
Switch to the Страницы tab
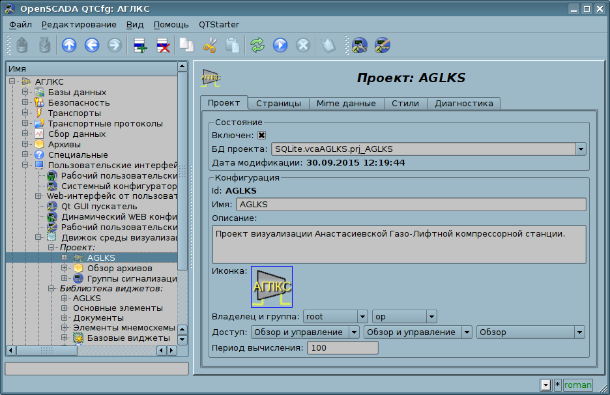point(278,103)
